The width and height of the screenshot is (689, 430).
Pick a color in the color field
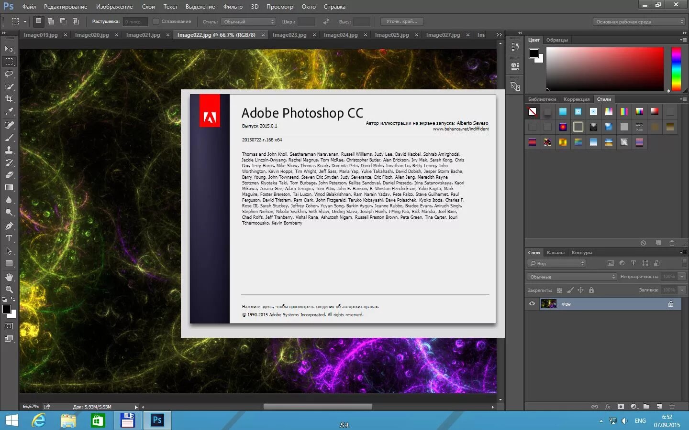coord(605,69)
